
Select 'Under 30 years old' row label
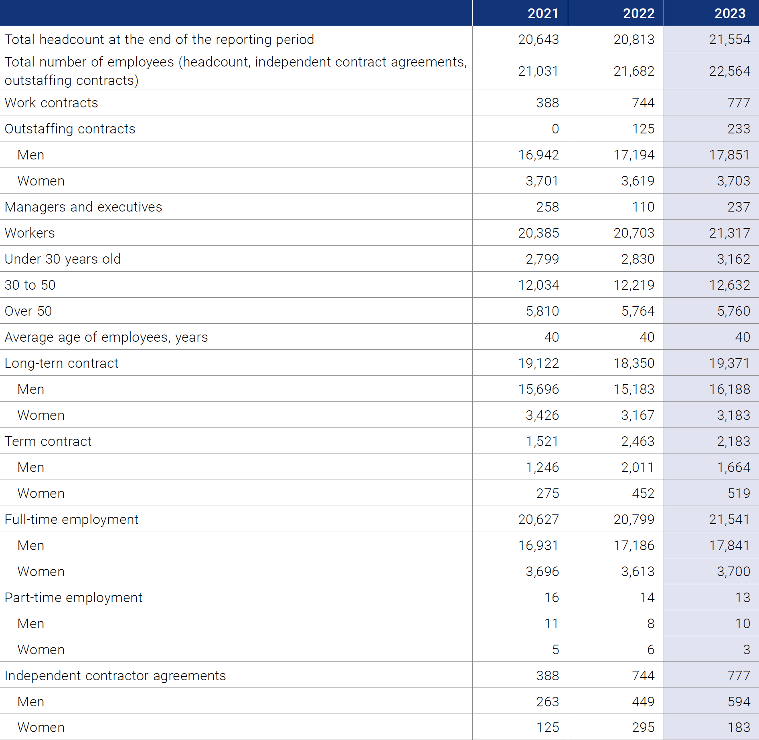click(63, 259)
